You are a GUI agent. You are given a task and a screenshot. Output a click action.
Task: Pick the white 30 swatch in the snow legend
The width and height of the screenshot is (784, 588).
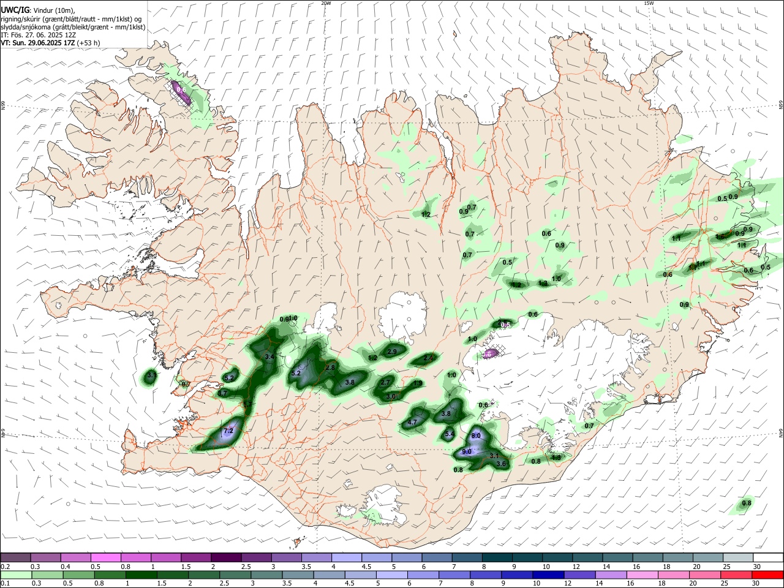(768, 557)
